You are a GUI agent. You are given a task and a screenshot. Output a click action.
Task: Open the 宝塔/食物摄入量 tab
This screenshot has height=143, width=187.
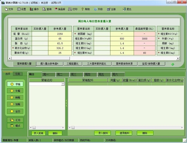click(151, 64)
